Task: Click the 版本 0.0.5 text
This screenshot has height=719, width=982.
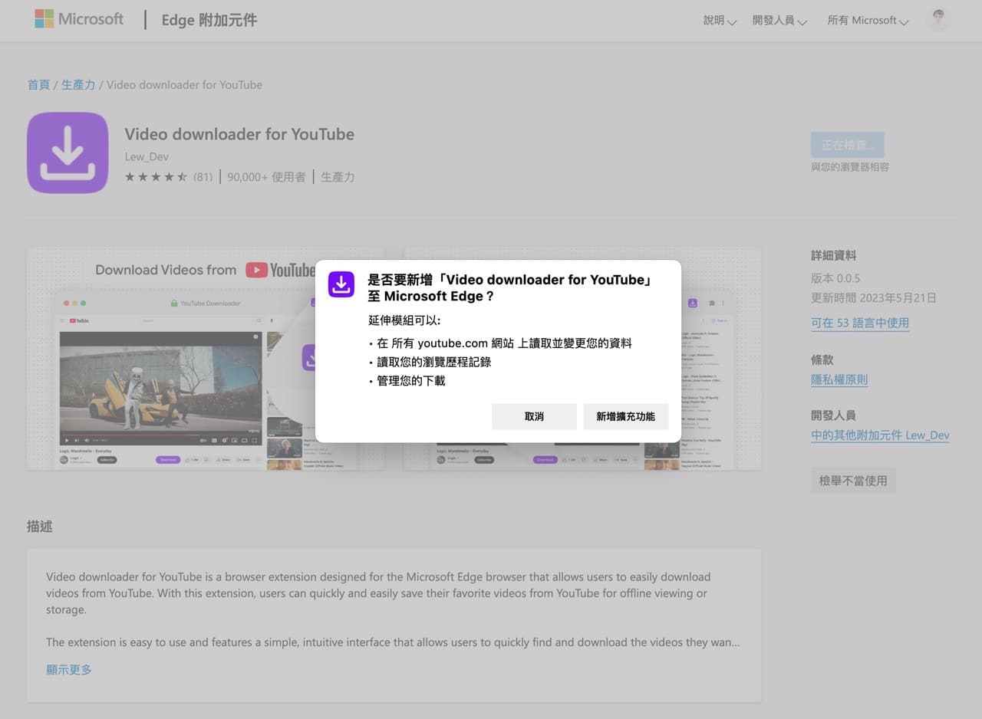Action: [x=835, y=278]
